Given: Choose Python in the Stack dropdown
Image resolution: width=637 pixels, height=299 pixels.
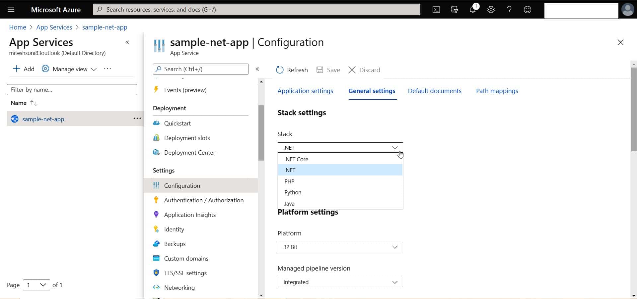Looking at the screenshot, I should pyautogui.click(x=340, y=192).
